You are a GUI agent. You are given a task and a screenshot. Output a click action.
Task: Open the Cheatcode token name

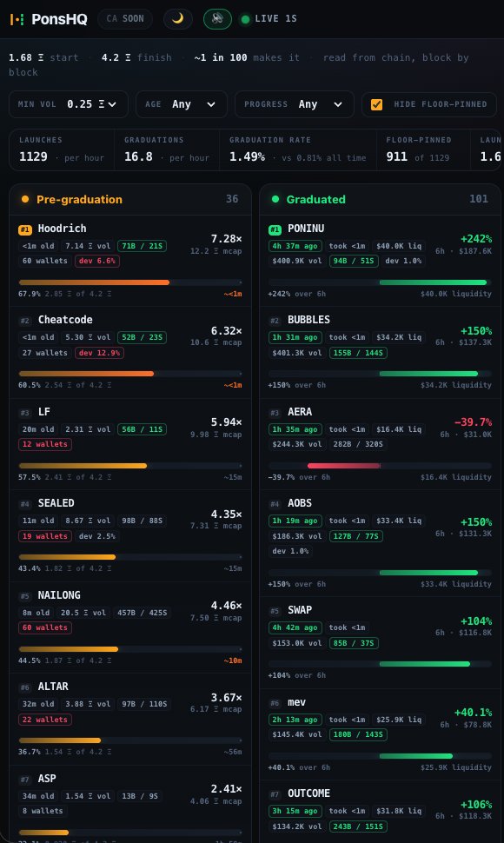coord(65,320)
